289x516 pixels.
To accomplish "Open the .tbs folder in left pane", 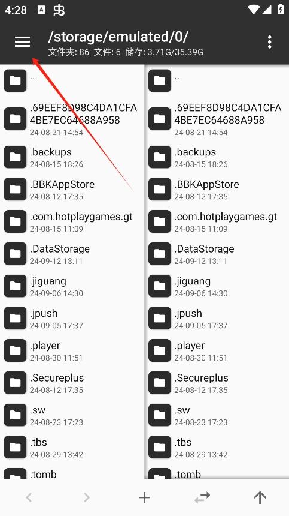I will [72, 448].
